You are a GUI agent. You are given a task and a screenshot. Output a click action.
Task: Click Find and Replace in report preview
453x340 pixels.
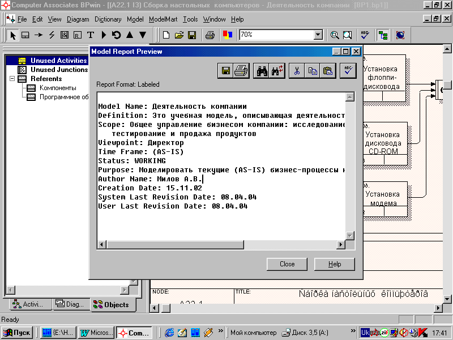277,71
